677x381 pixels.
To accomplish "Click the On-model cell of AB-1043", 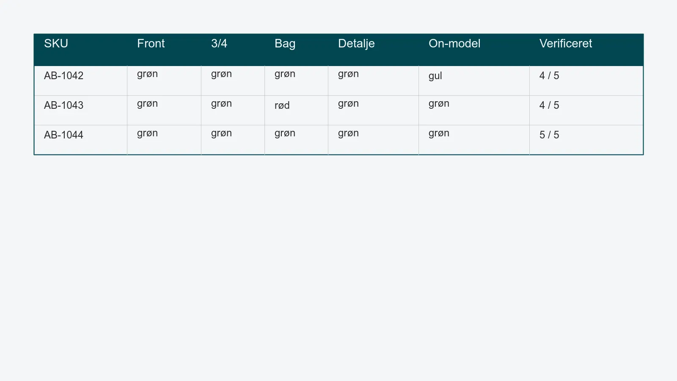I will tap(474, 110).
